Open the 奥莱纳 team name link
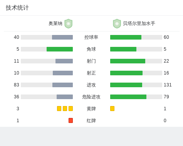This screenshot has width=183, height=146. (55, 23)
